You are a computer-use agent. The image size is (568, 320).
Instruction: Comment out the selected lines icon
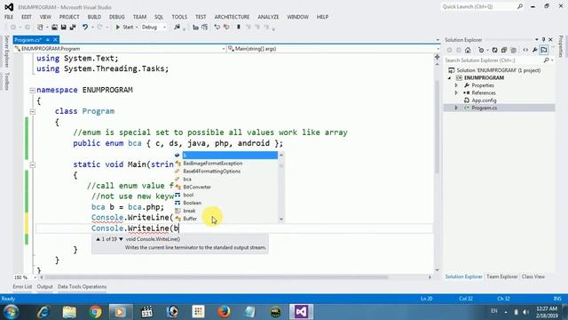[x=217, y=28]
